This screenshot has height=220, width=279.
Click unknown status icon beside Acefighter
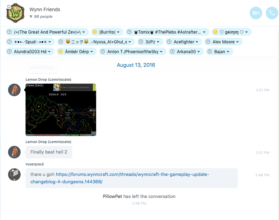pyautogui.click(x=169, y=42)
